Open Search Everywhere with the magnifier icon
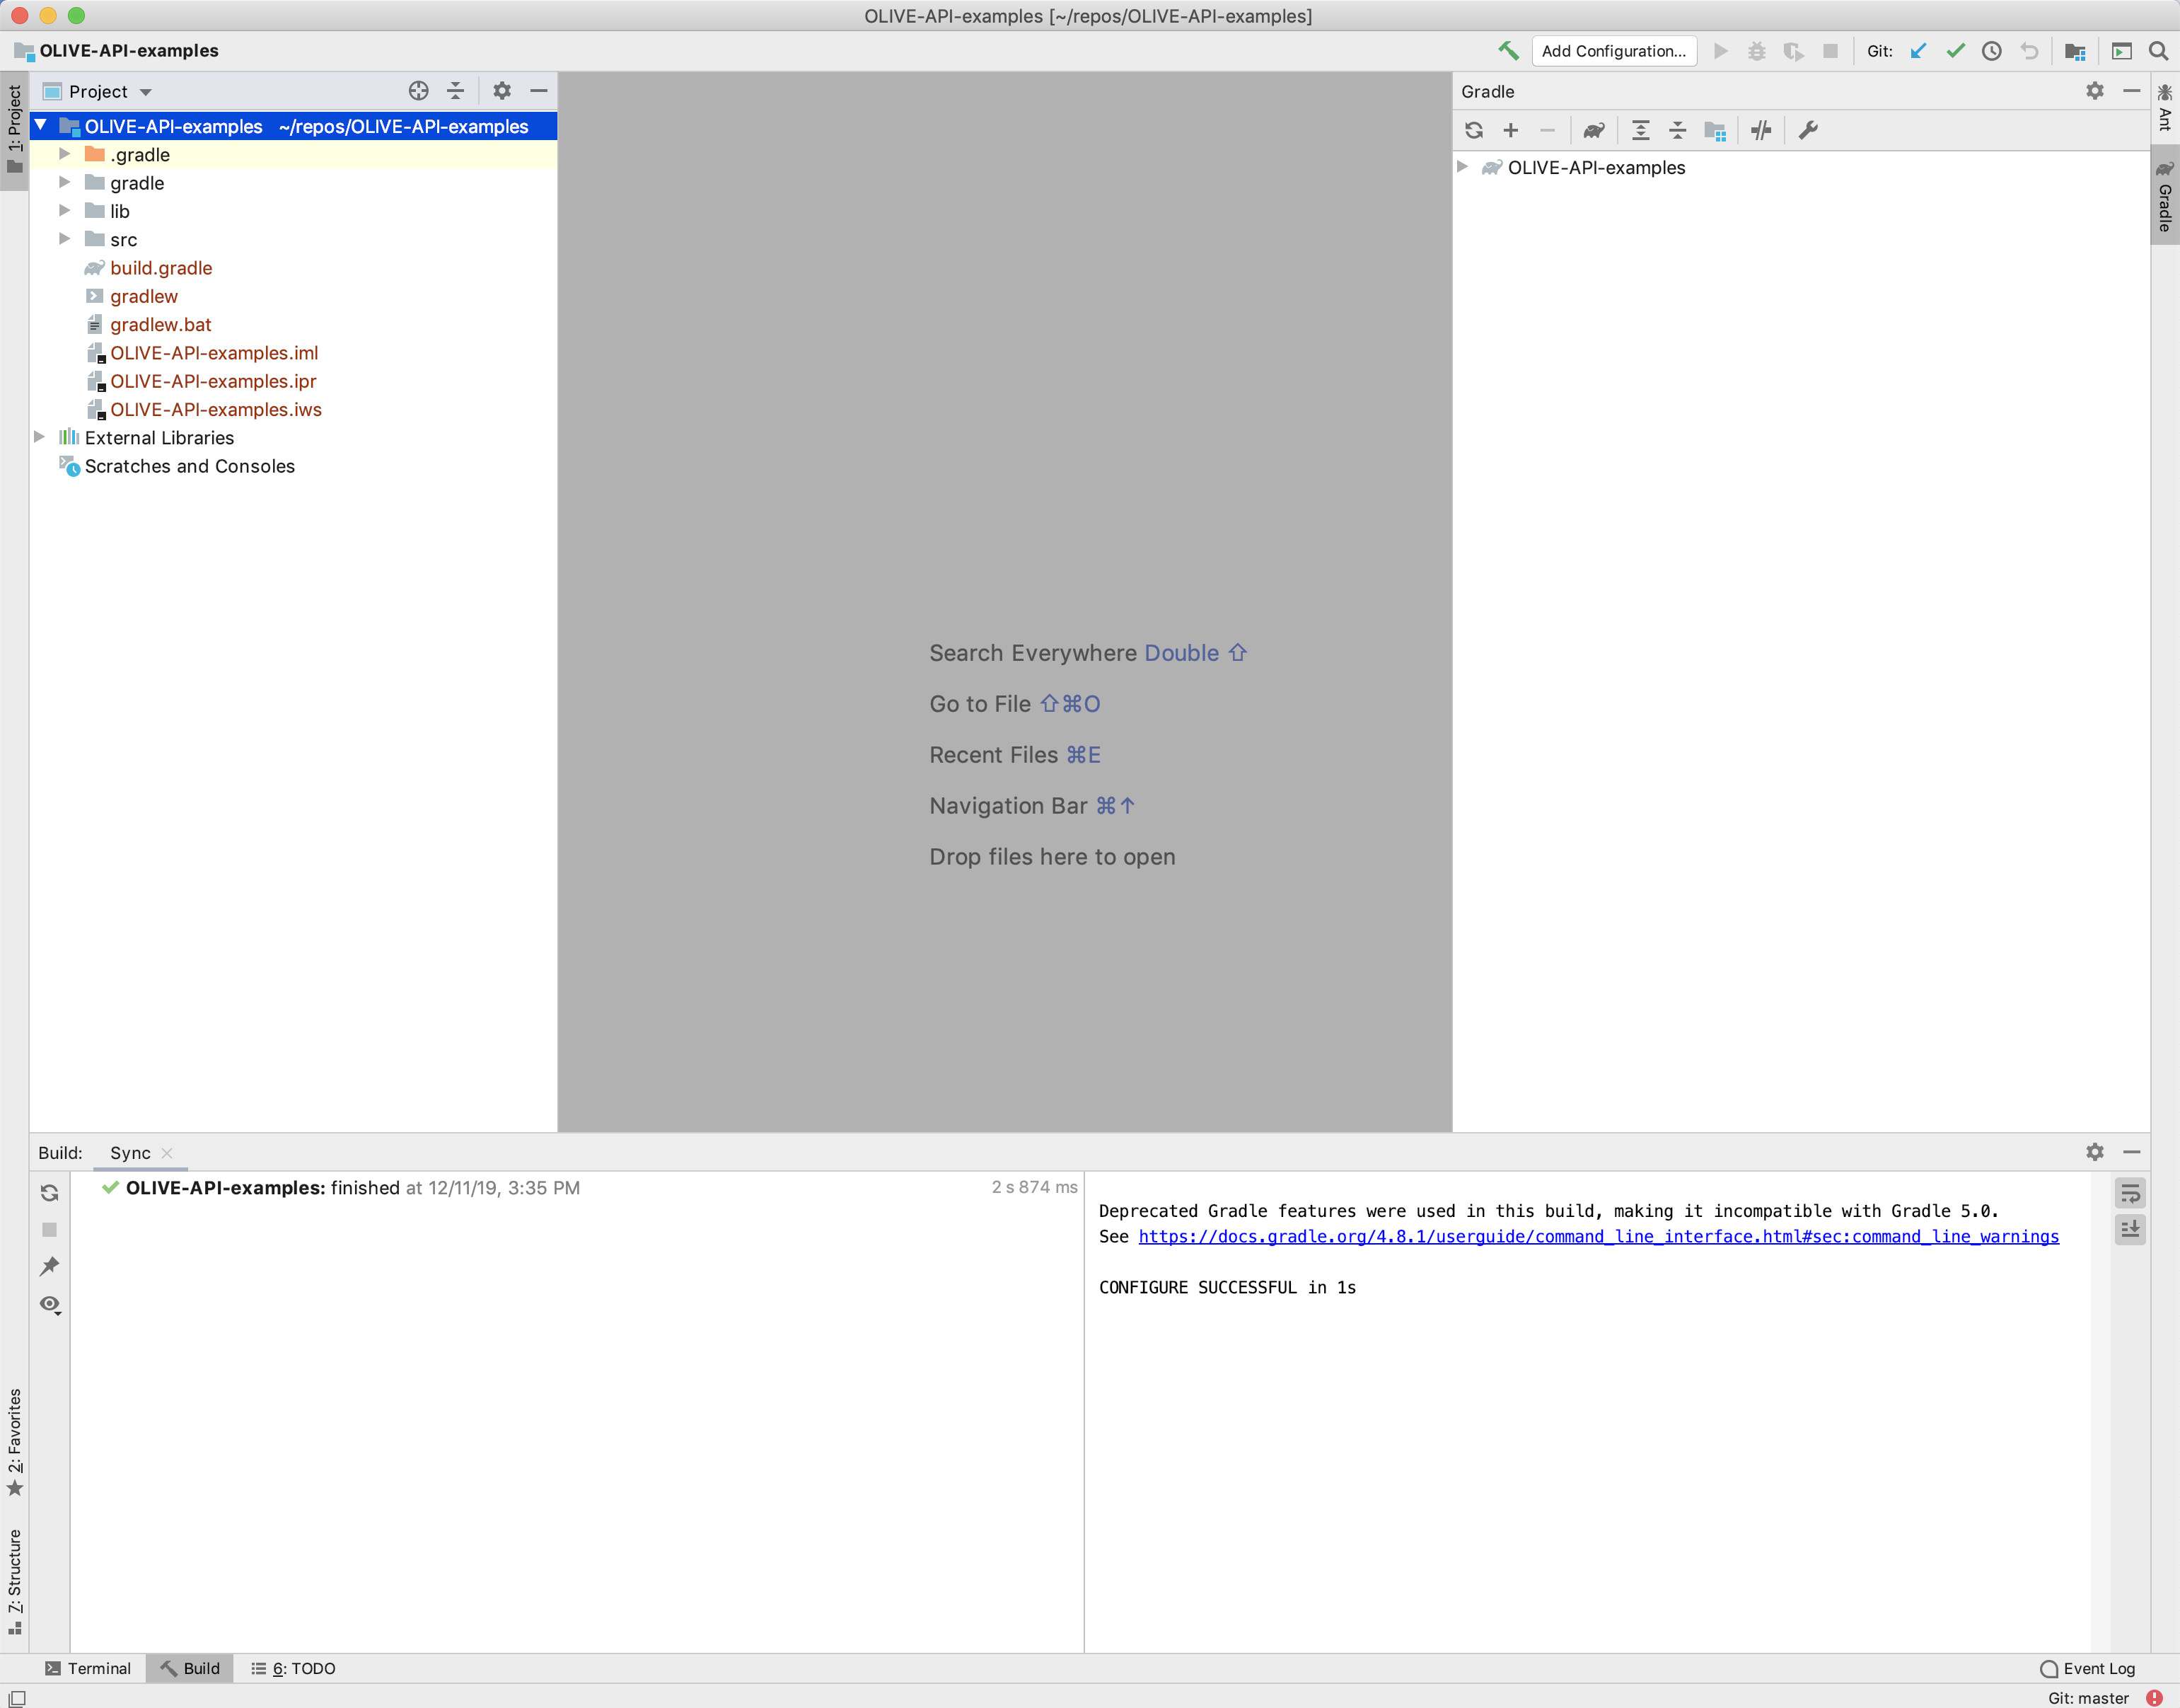 coord(2159,51)
